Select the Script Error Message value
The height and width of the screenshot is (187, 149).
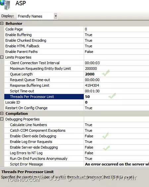(x=117, y=164)
